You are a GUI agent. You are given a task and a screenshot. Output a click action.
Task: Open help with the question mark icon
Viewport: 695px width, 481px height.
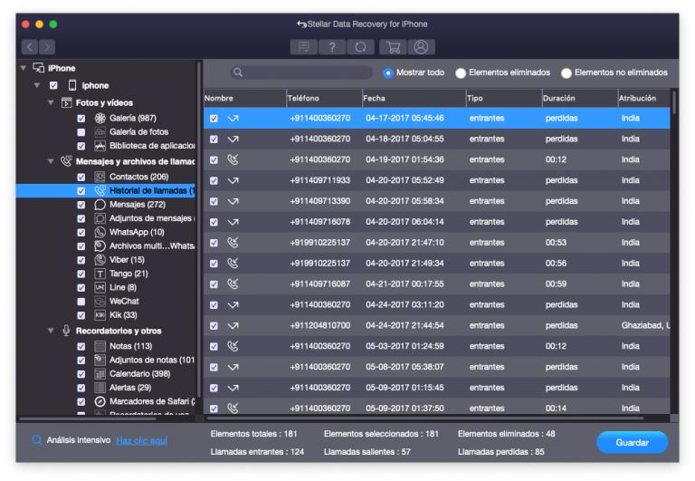click(x=332, y=46)
